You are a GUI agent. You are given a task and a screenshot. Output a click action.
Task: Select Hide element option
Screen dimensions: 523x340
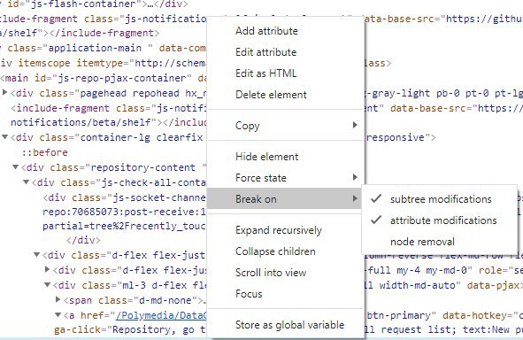[267, 157]
